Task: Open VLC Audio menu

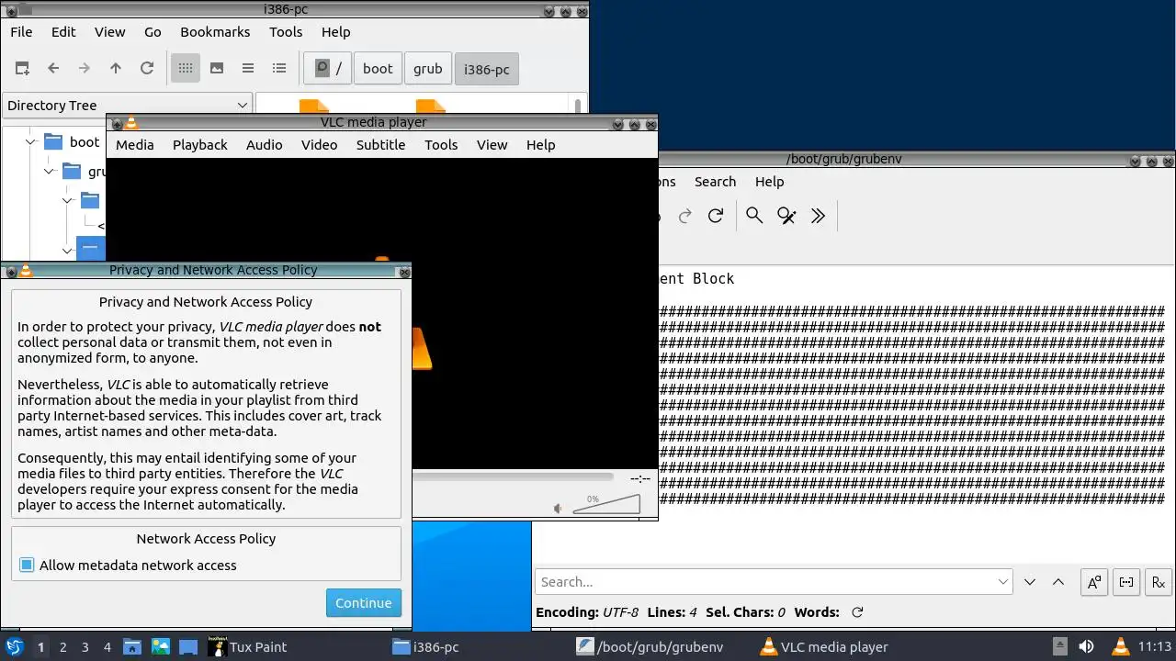Action: pyautogui.click(x=264, y=144)
